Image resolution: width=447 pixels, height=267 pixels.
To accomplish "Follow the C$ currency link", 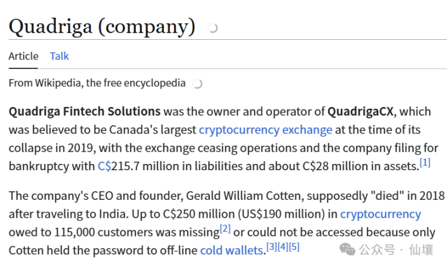I will 104,166.
